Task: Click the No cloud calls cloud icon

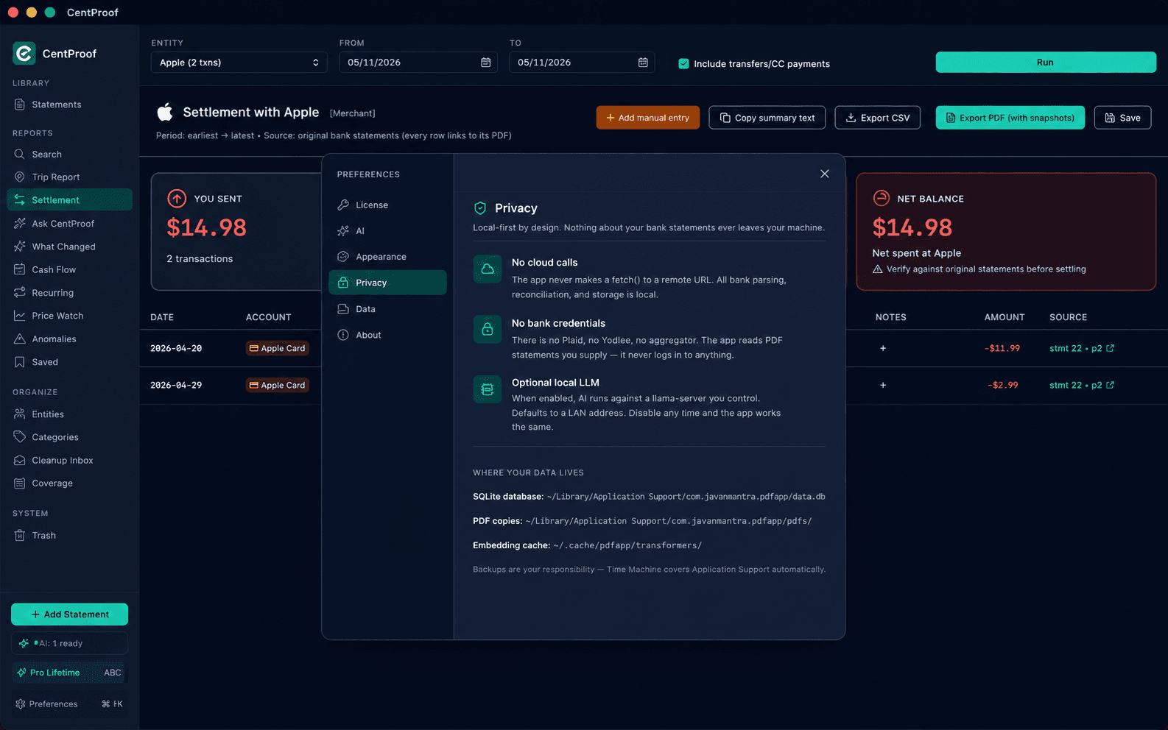Action: [x=488, y=269]
